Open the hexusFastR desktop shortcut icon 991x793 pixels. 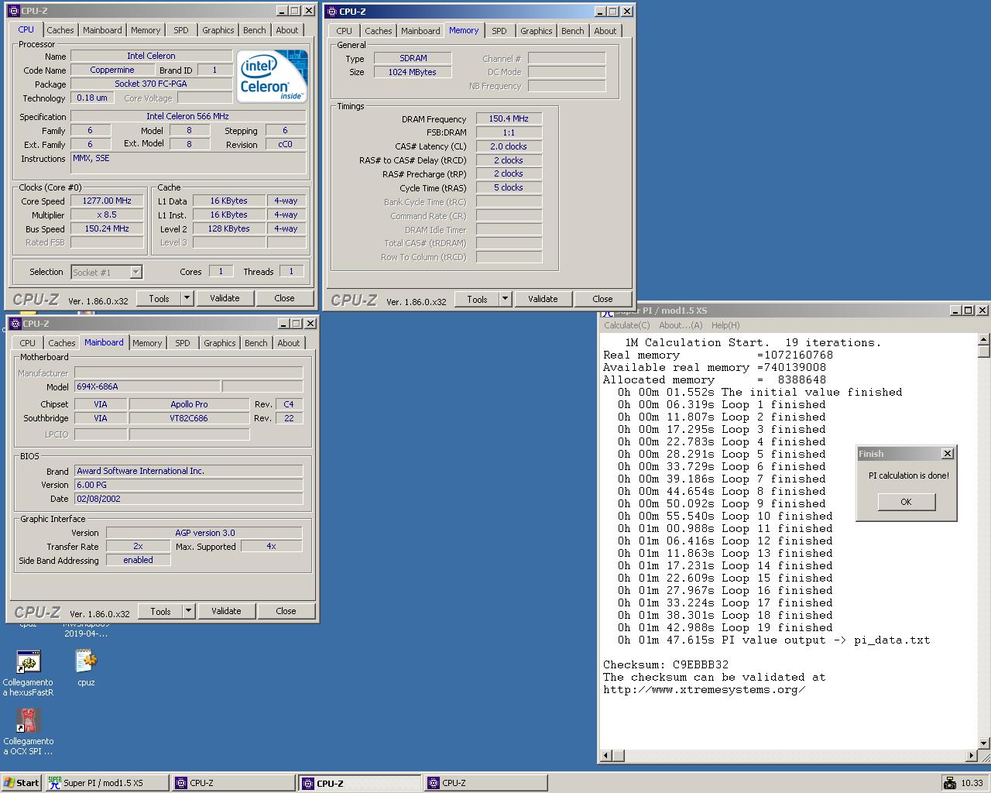28,663
